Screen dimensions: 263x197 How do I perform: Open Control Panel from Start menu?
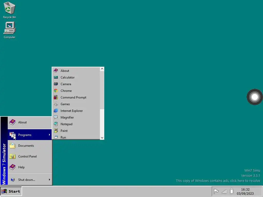click(30, 156)
